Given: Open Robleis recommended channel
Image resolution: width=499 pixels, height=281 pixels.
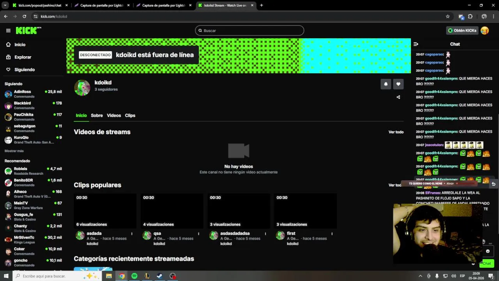Looking at the screenshot, I should click(x=33, y=171).
